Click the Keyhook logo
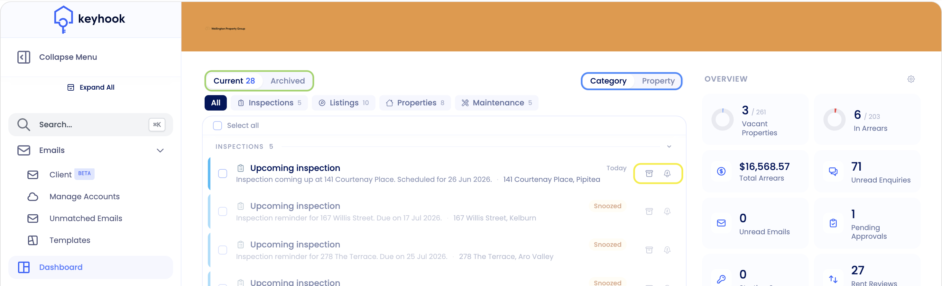This screenshot has width=942, height=286. click(x=89, y=19)
